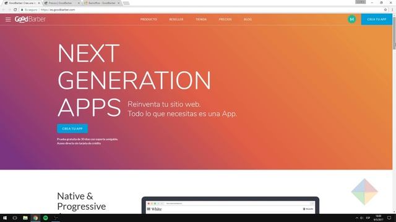Screen dimensions: 396x222
Task: Click the blue CREA TU APP hero button
Action: coord(72,129)
